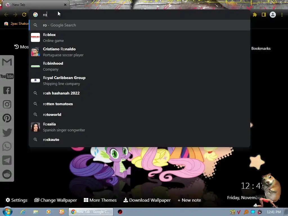Choose Royal Caribbean Group suggestion
This screenshot has width=288, height=216.
139,80
